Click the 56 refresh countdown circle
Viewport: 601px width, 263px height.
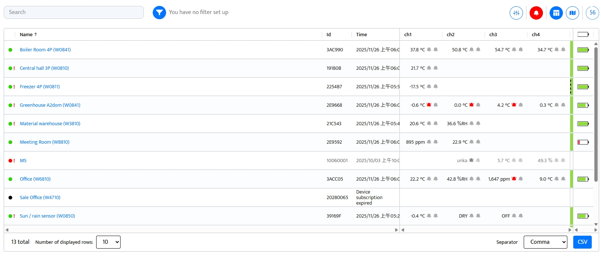(592, 13)
